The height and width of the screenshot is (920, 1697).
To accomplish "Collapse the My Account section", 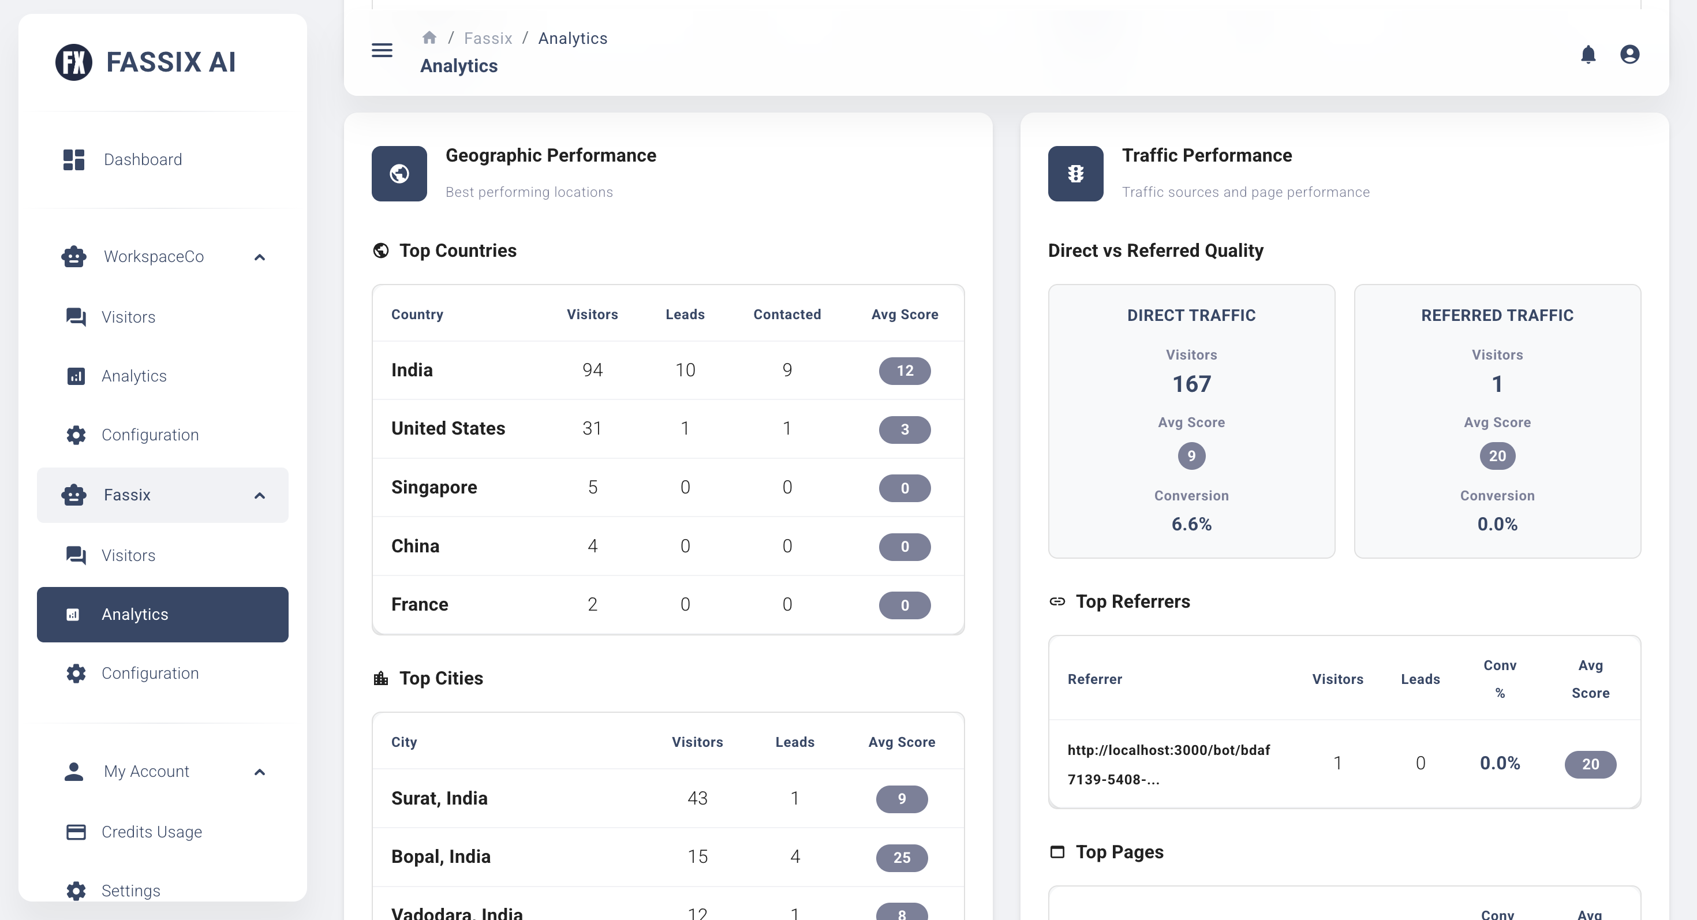I will 260,772.
